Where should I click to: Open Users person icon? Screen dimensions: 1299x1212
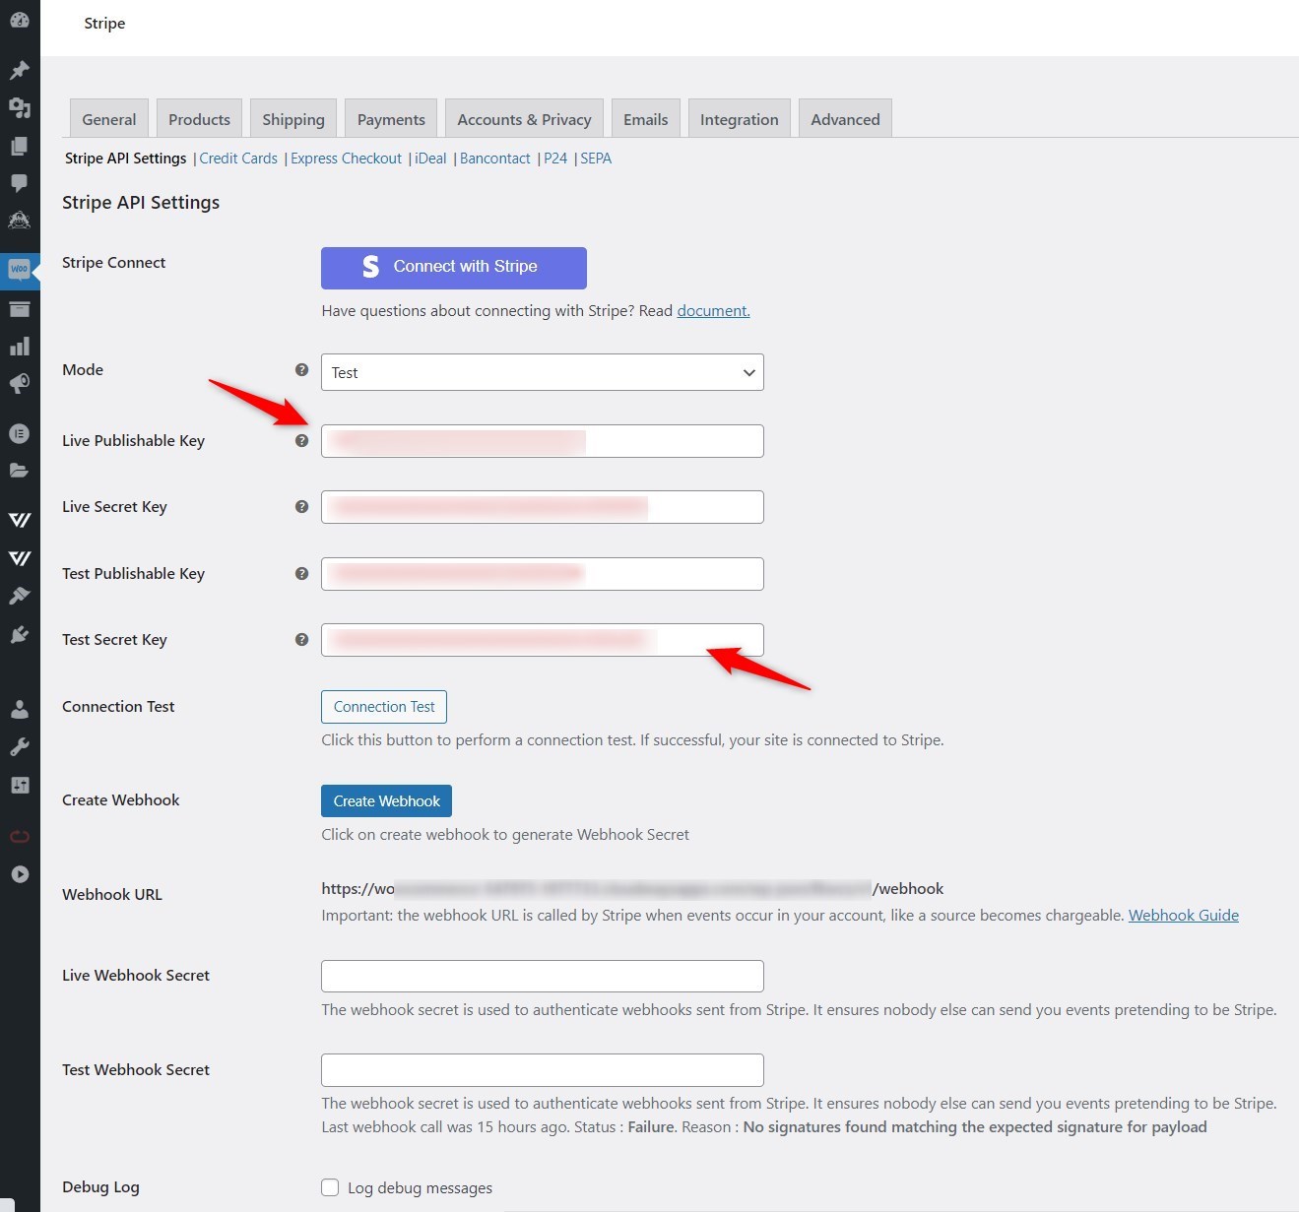point(20,709)
